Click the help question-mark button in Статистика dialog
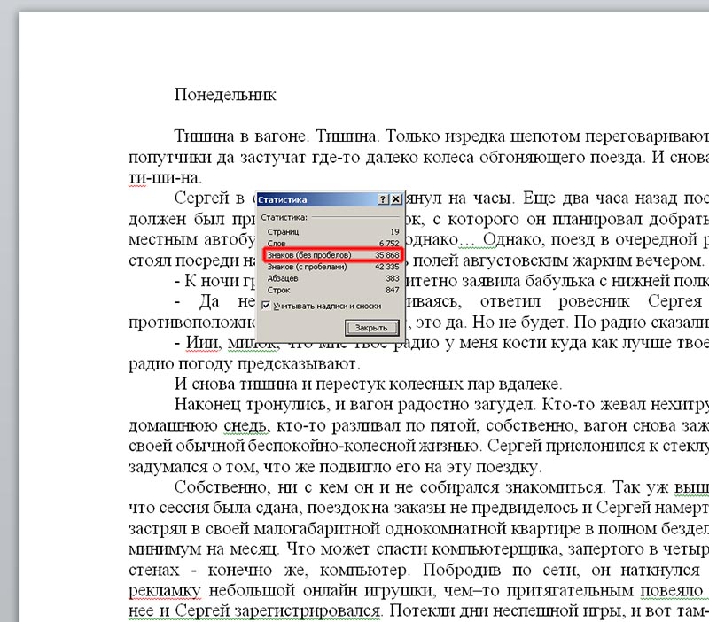The height and width of the screenshot is (622, 709). (383, 199)
